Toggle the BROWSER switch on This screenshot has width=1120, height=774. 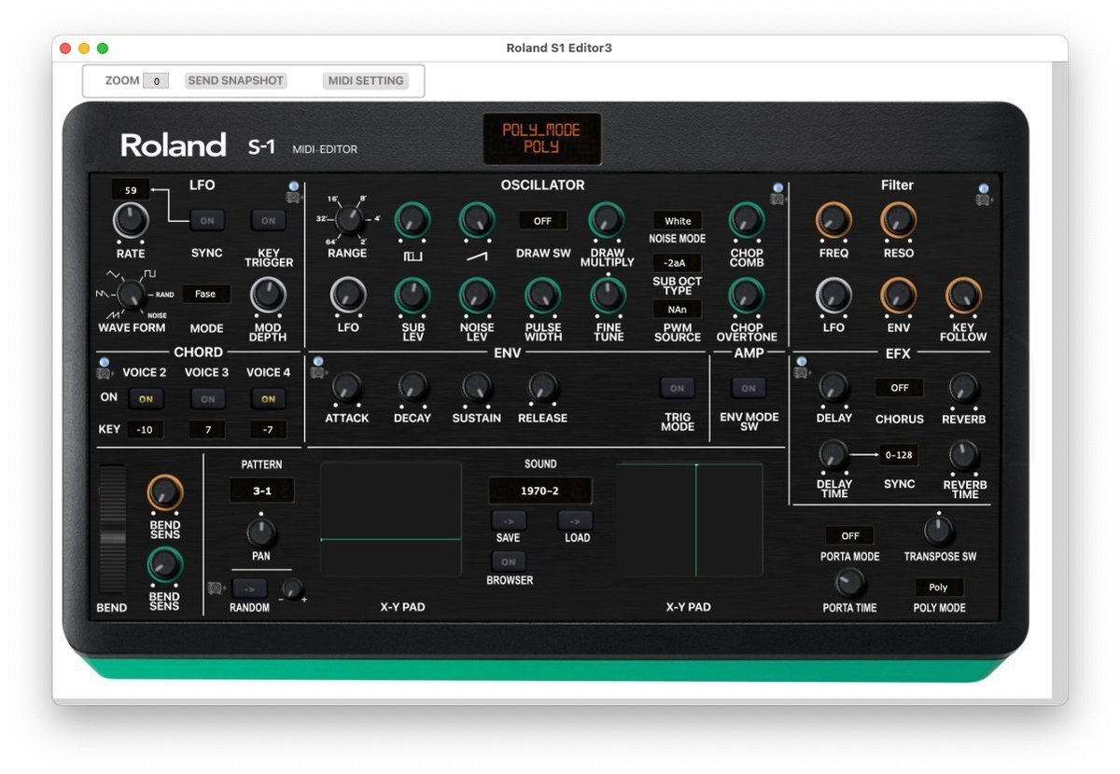point(508,561)
